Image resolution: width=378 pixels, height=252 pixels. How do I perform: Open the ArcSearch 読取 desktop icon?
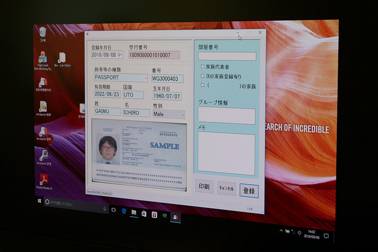click(x=43, y=134)
